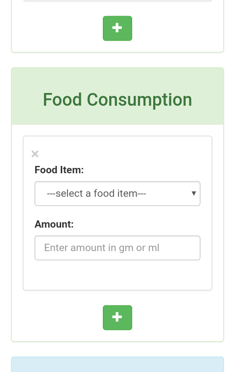Click the white plus glyph in the upper green button
Image resolution: width=235 pixels, height=372 pixels.
[x=117, y=28]
